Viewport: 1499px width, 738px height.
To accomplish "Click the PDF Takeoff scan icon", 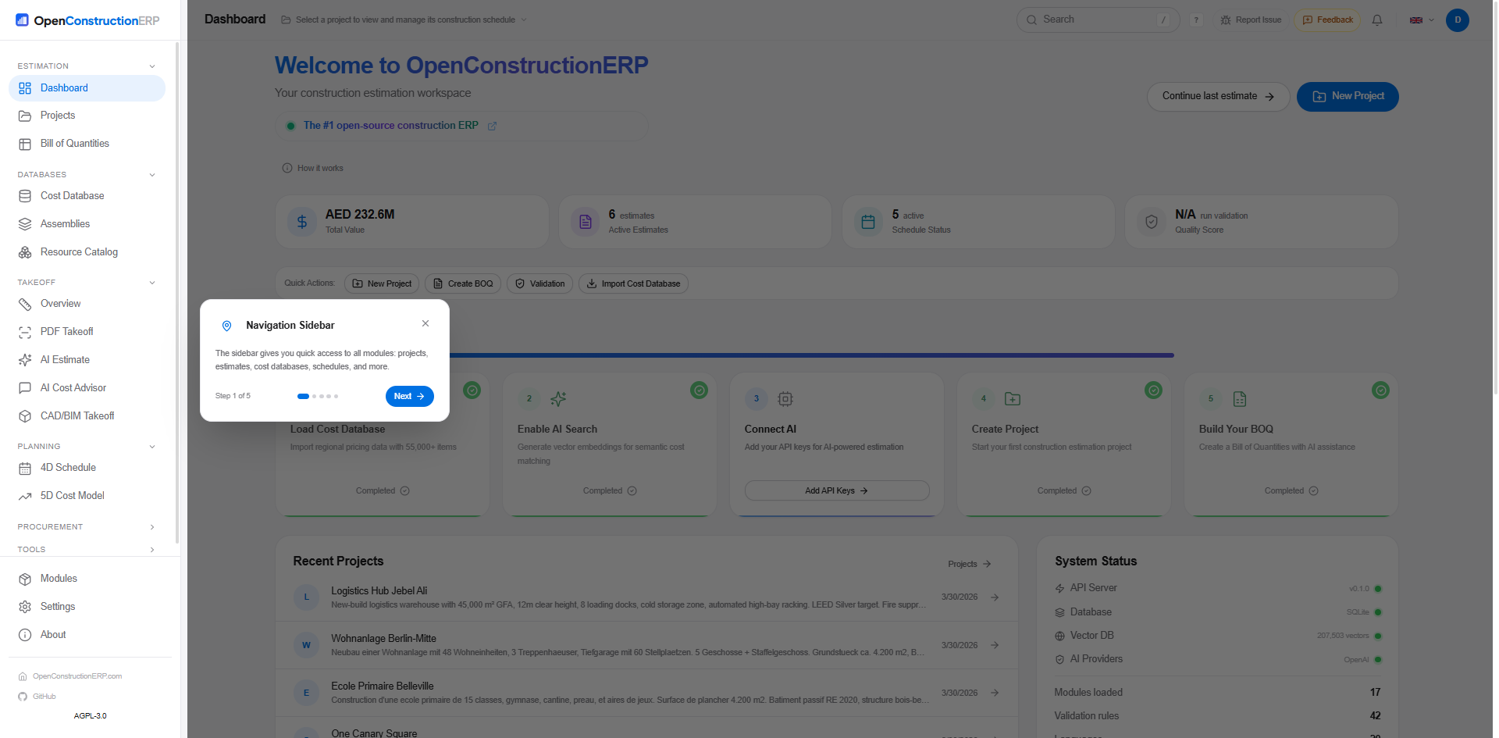I will (x=25, y=332).
